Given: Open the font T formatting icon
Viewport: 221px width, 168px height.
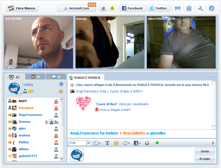Looking at the screenshot, I should point(107,143).
